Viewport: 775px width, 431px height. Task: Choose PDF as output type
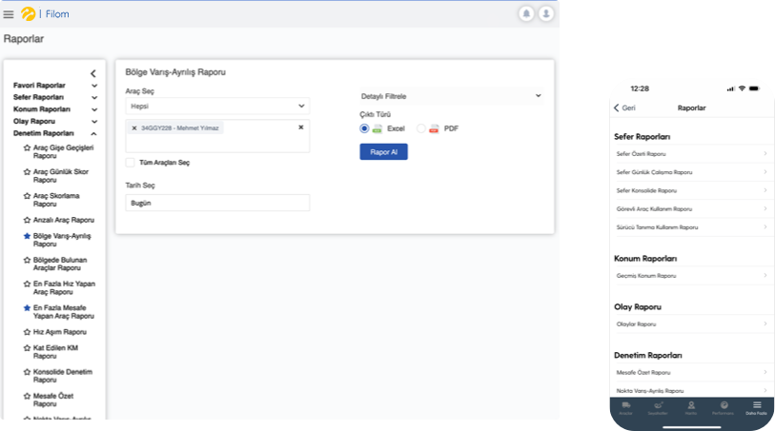pyautogui.click(x=421, y=127)
